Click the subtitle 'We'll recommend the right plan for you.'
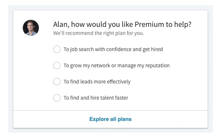The width and height of the screenshot is (218, 136). point(99,33)
